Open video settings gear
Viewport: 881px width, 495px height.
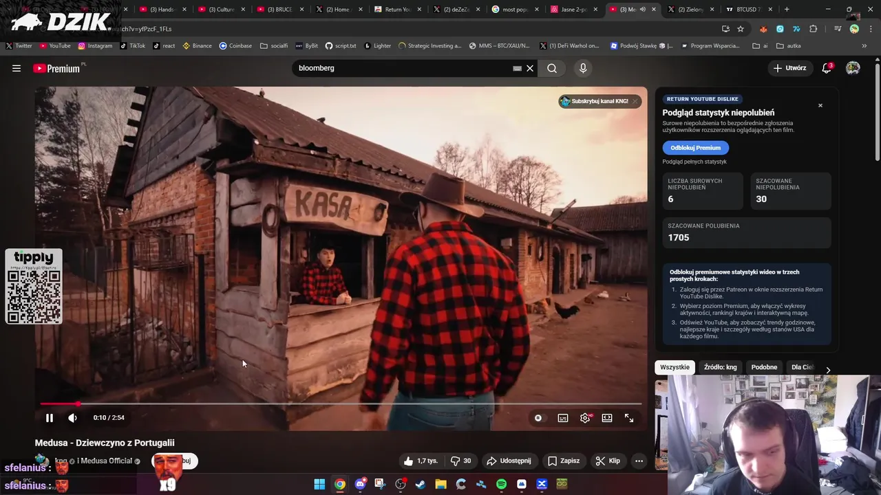585,418
